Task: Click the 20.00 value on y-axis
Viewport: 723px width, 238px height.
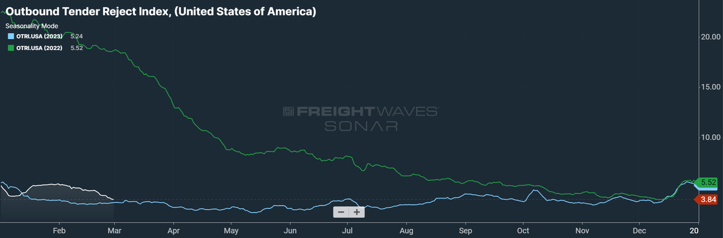Action: click(708, 36)
